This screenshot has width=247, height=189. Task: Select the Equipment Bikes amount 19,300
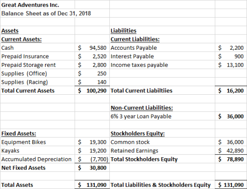pos(92,142)
